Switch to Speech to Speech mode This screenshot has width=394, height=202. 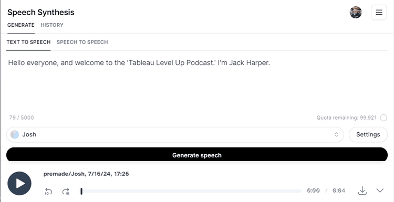82,42
